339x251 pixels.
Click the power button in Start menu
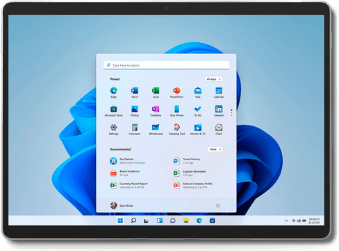click(x=218, y=206)
